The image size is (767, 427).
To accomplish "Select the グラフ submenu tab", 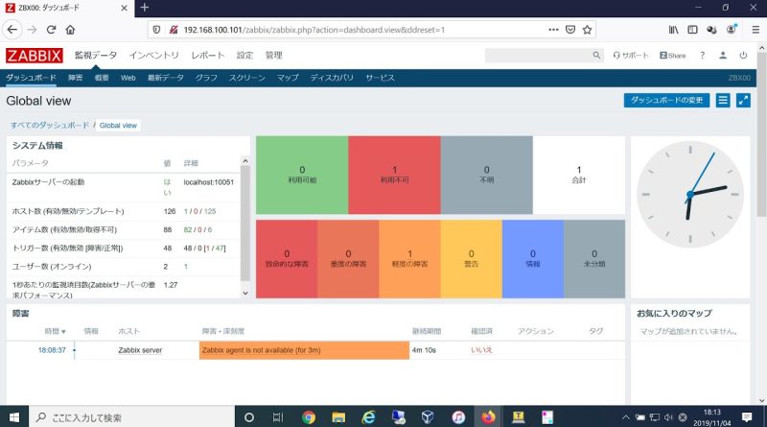I will click(206, 78).
